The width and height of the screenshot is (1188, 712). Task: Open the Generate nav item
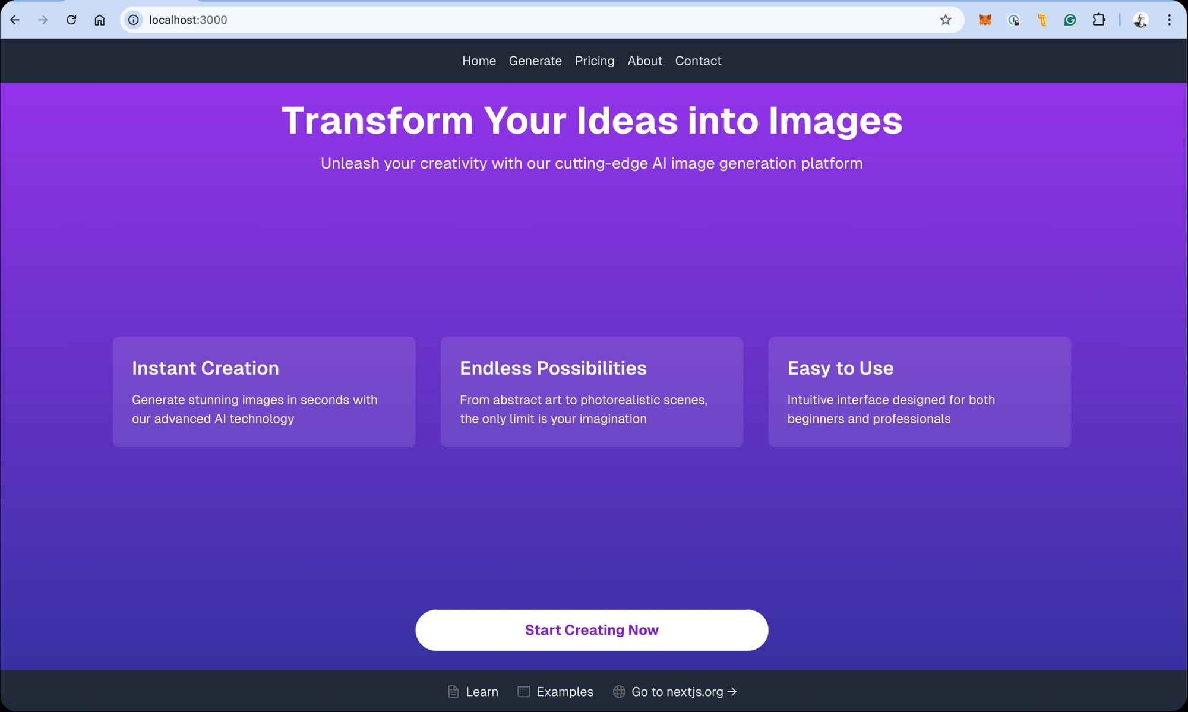click(x=535, y=61)
